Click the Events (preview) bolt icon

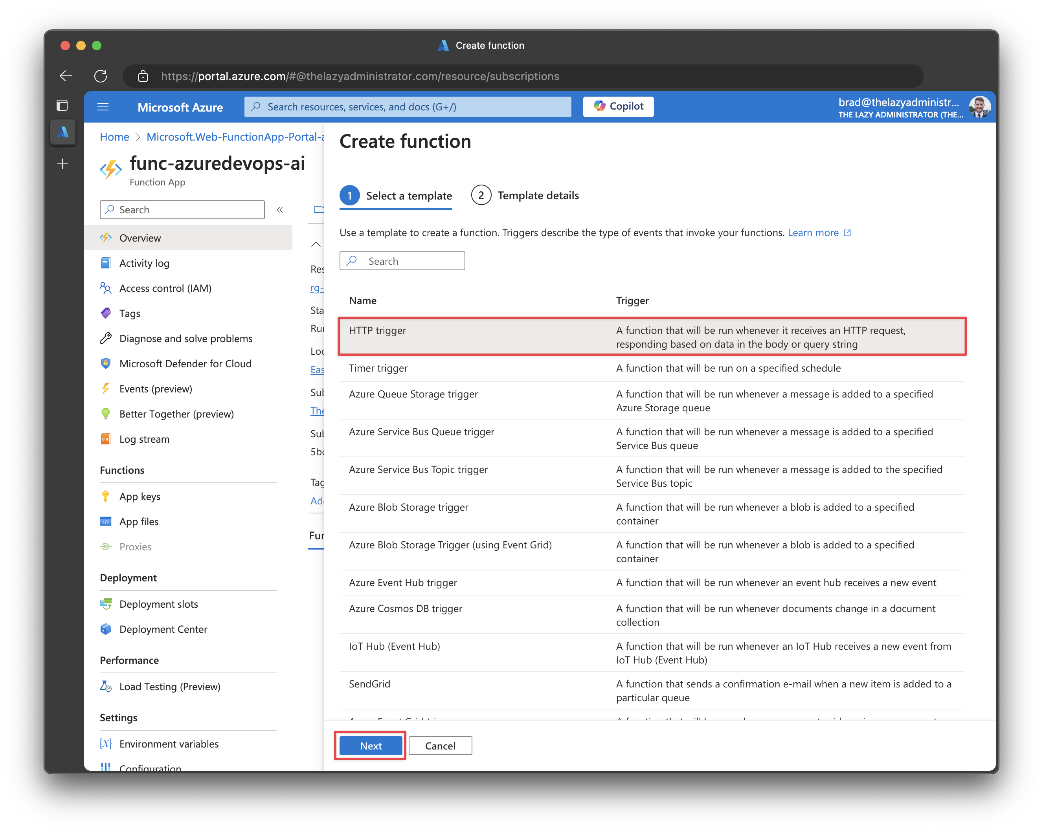[105, 389]
